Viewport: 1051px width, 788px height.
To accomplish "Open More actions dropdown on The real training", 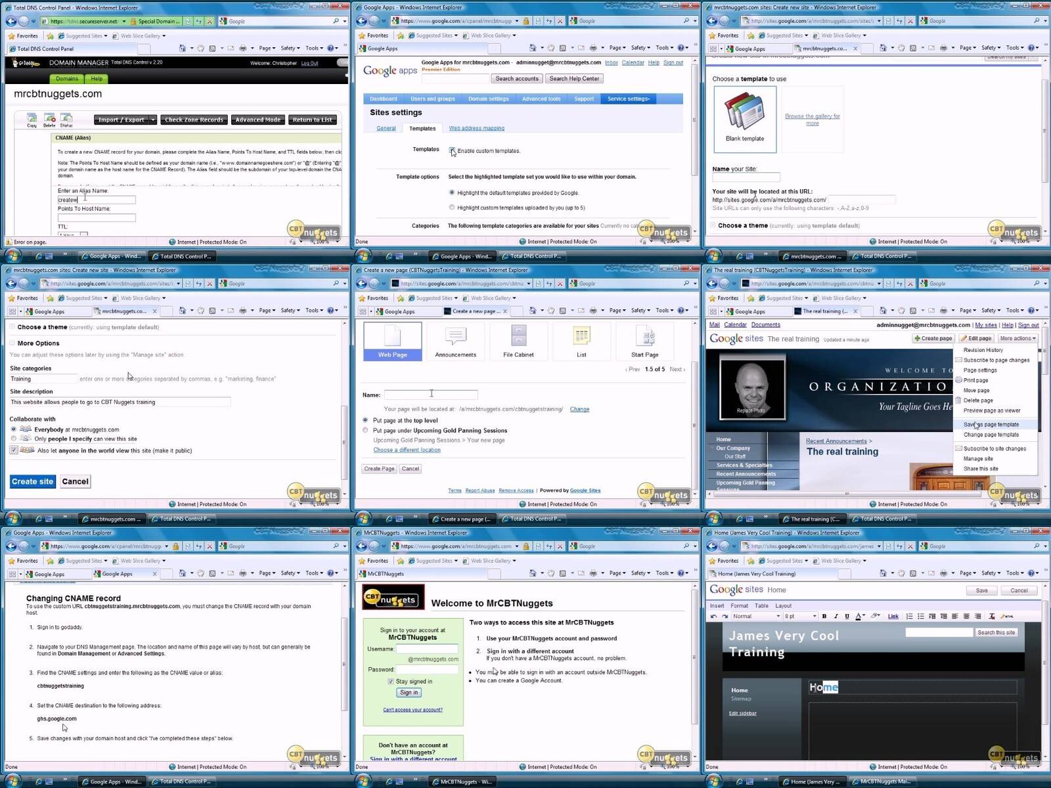I will [1017, 338].
